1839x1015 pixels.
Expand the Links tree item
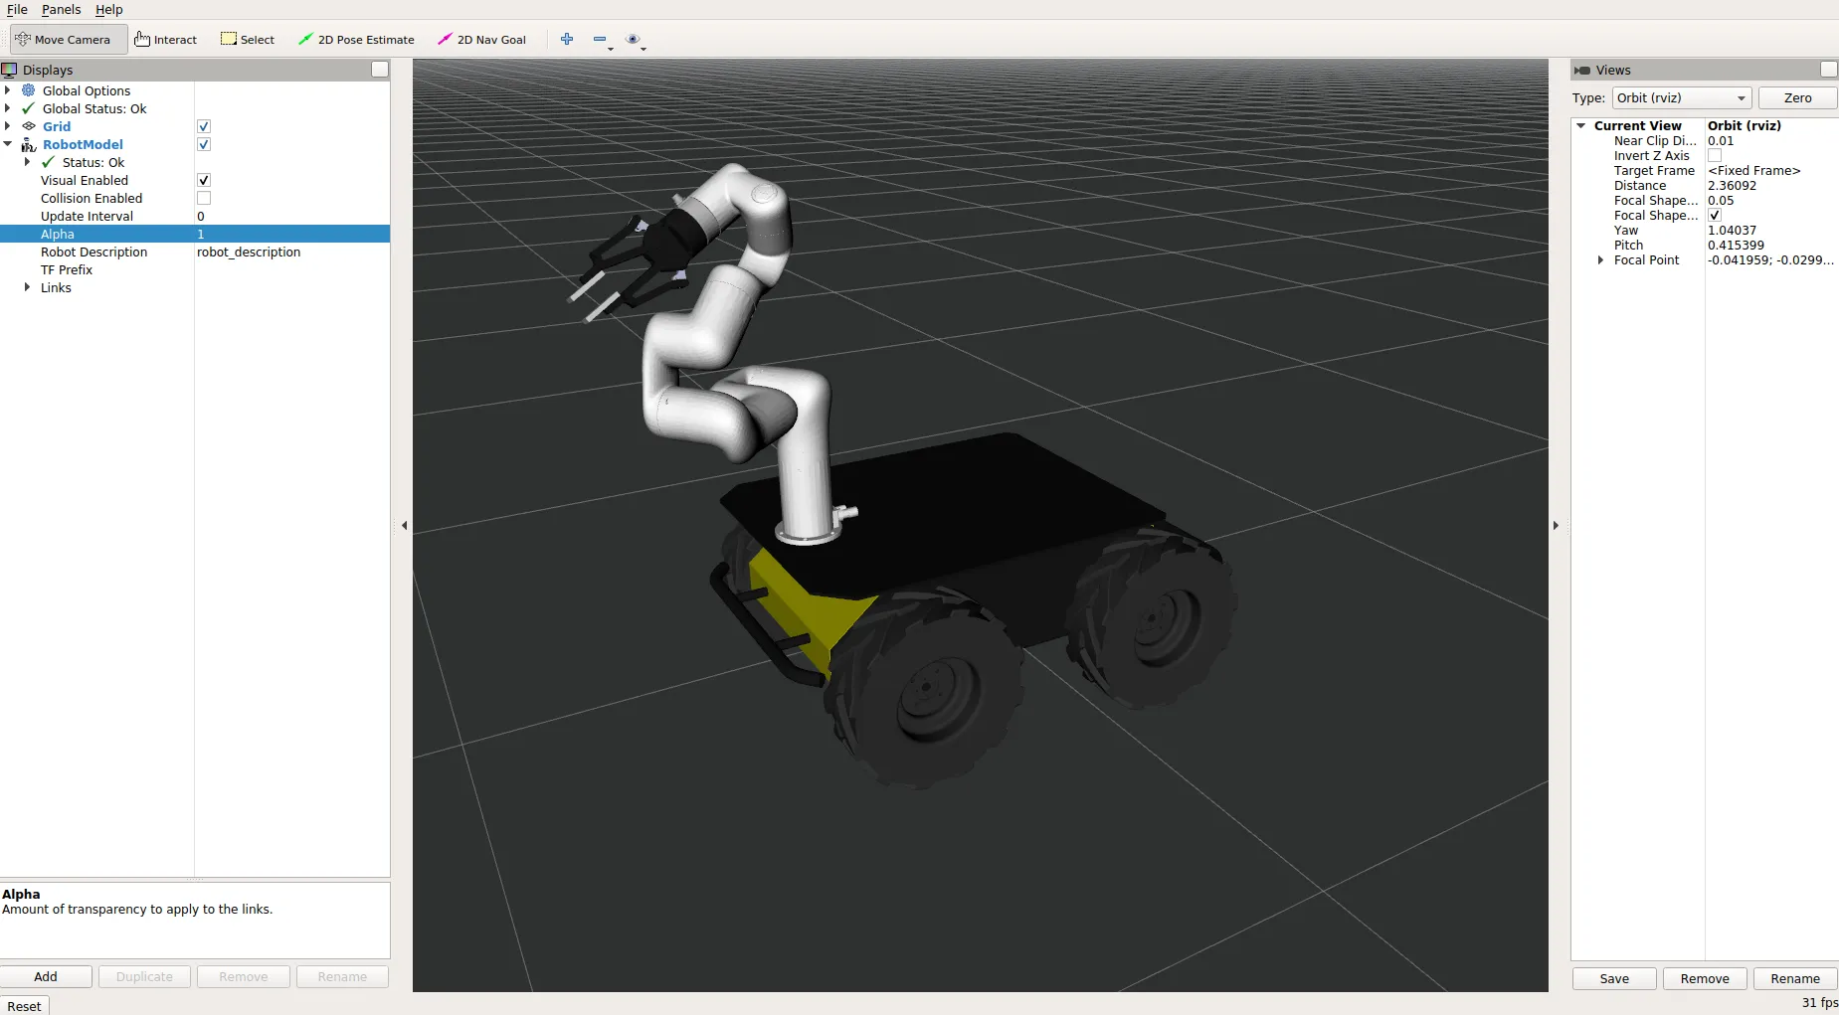pos(27,288)
